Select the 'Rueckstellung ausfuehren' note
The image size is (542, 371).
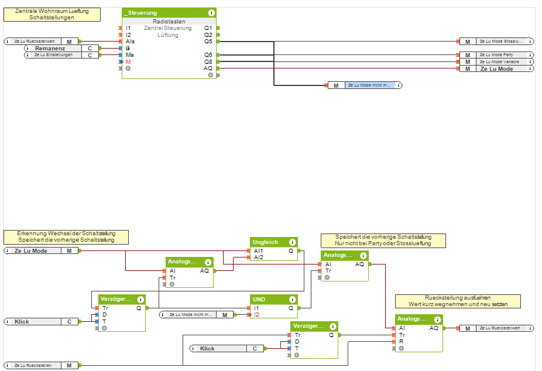458,301
